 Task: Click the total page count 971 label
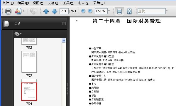click(74, 11)
